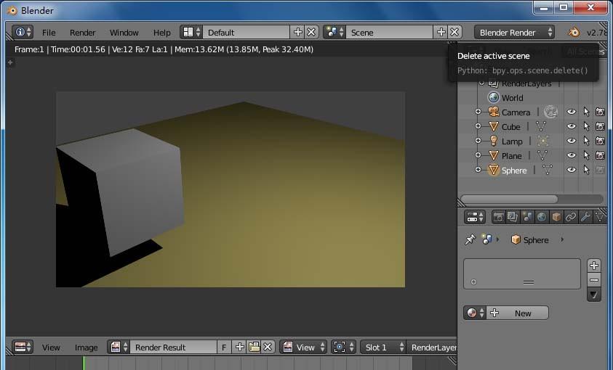This screenshot has width=613, height=370.
Task: Switch to World properties tab
Action: pyautogui.click(x=542, y=217)
